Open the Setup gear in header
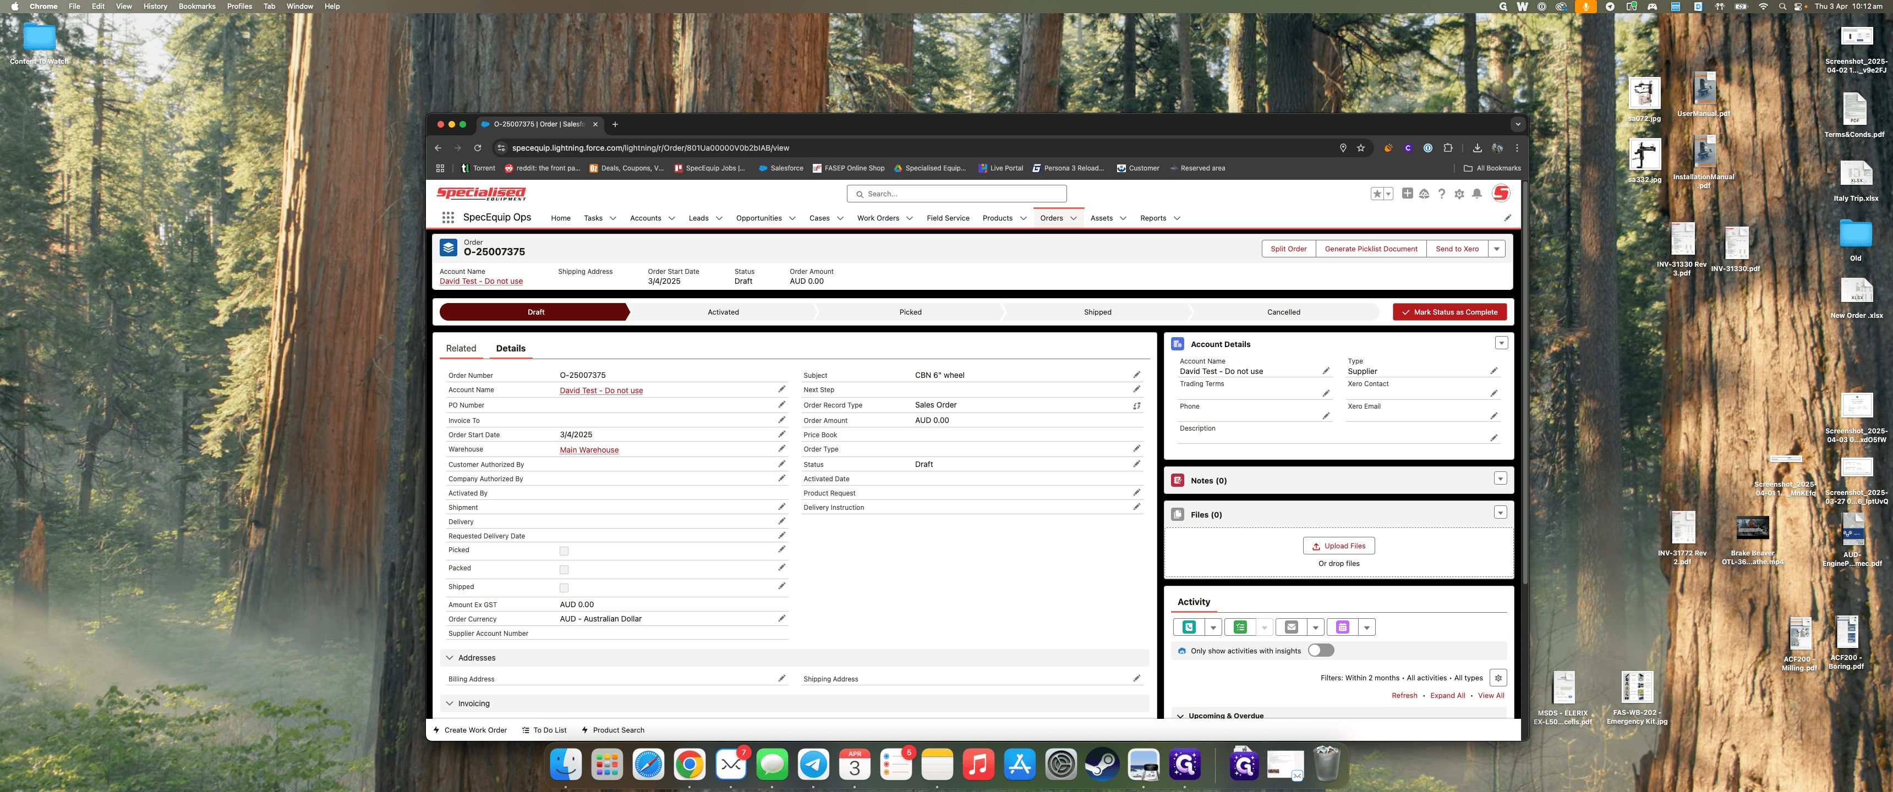The image size is (1893, 792). tap(1459, 194)
